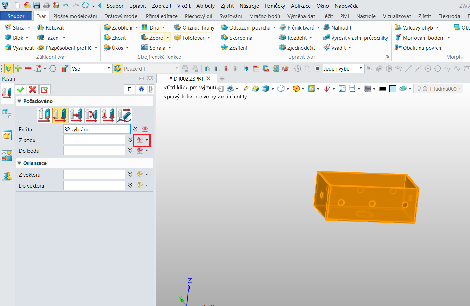Screen dimensions: 470x306
Task: Open the info icon in Posun panel
Action: pos(141,90)
